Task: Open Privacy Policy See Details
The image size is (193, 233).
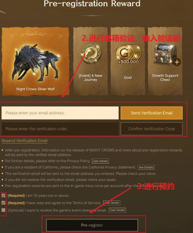Action: tap(100, 161)
